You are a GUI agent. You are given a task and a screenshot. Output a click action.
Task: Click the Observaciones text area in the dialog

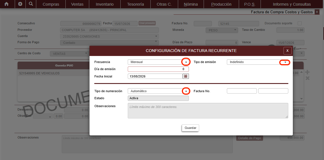[208, 111]
